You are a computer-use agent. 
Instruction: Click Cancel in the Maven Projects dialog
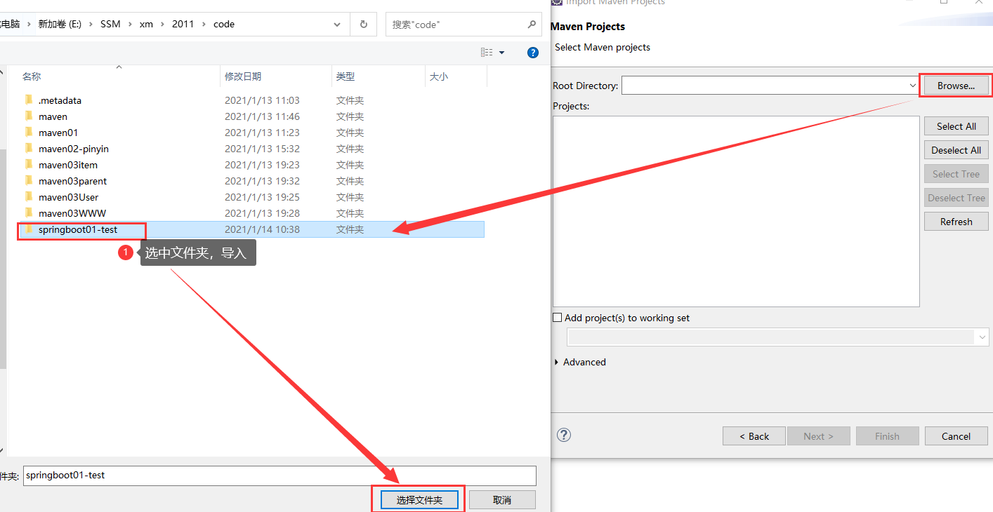coord(956,436)
